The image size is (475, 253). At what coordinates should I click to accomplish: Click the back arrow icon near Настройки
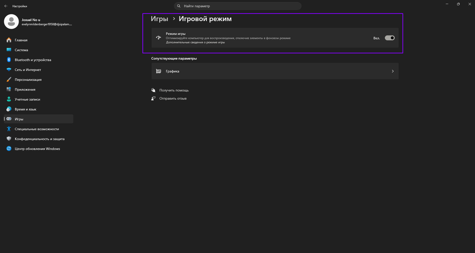pos(6,6)
